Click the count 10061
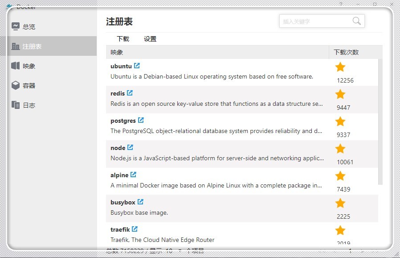This screenshot has width=400, height=258. pos(345,162)
